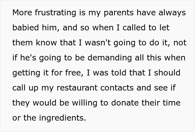Viewport: 195px width, 132px height.
Task: Click the word "called"
Action: [x=134, y=28]
